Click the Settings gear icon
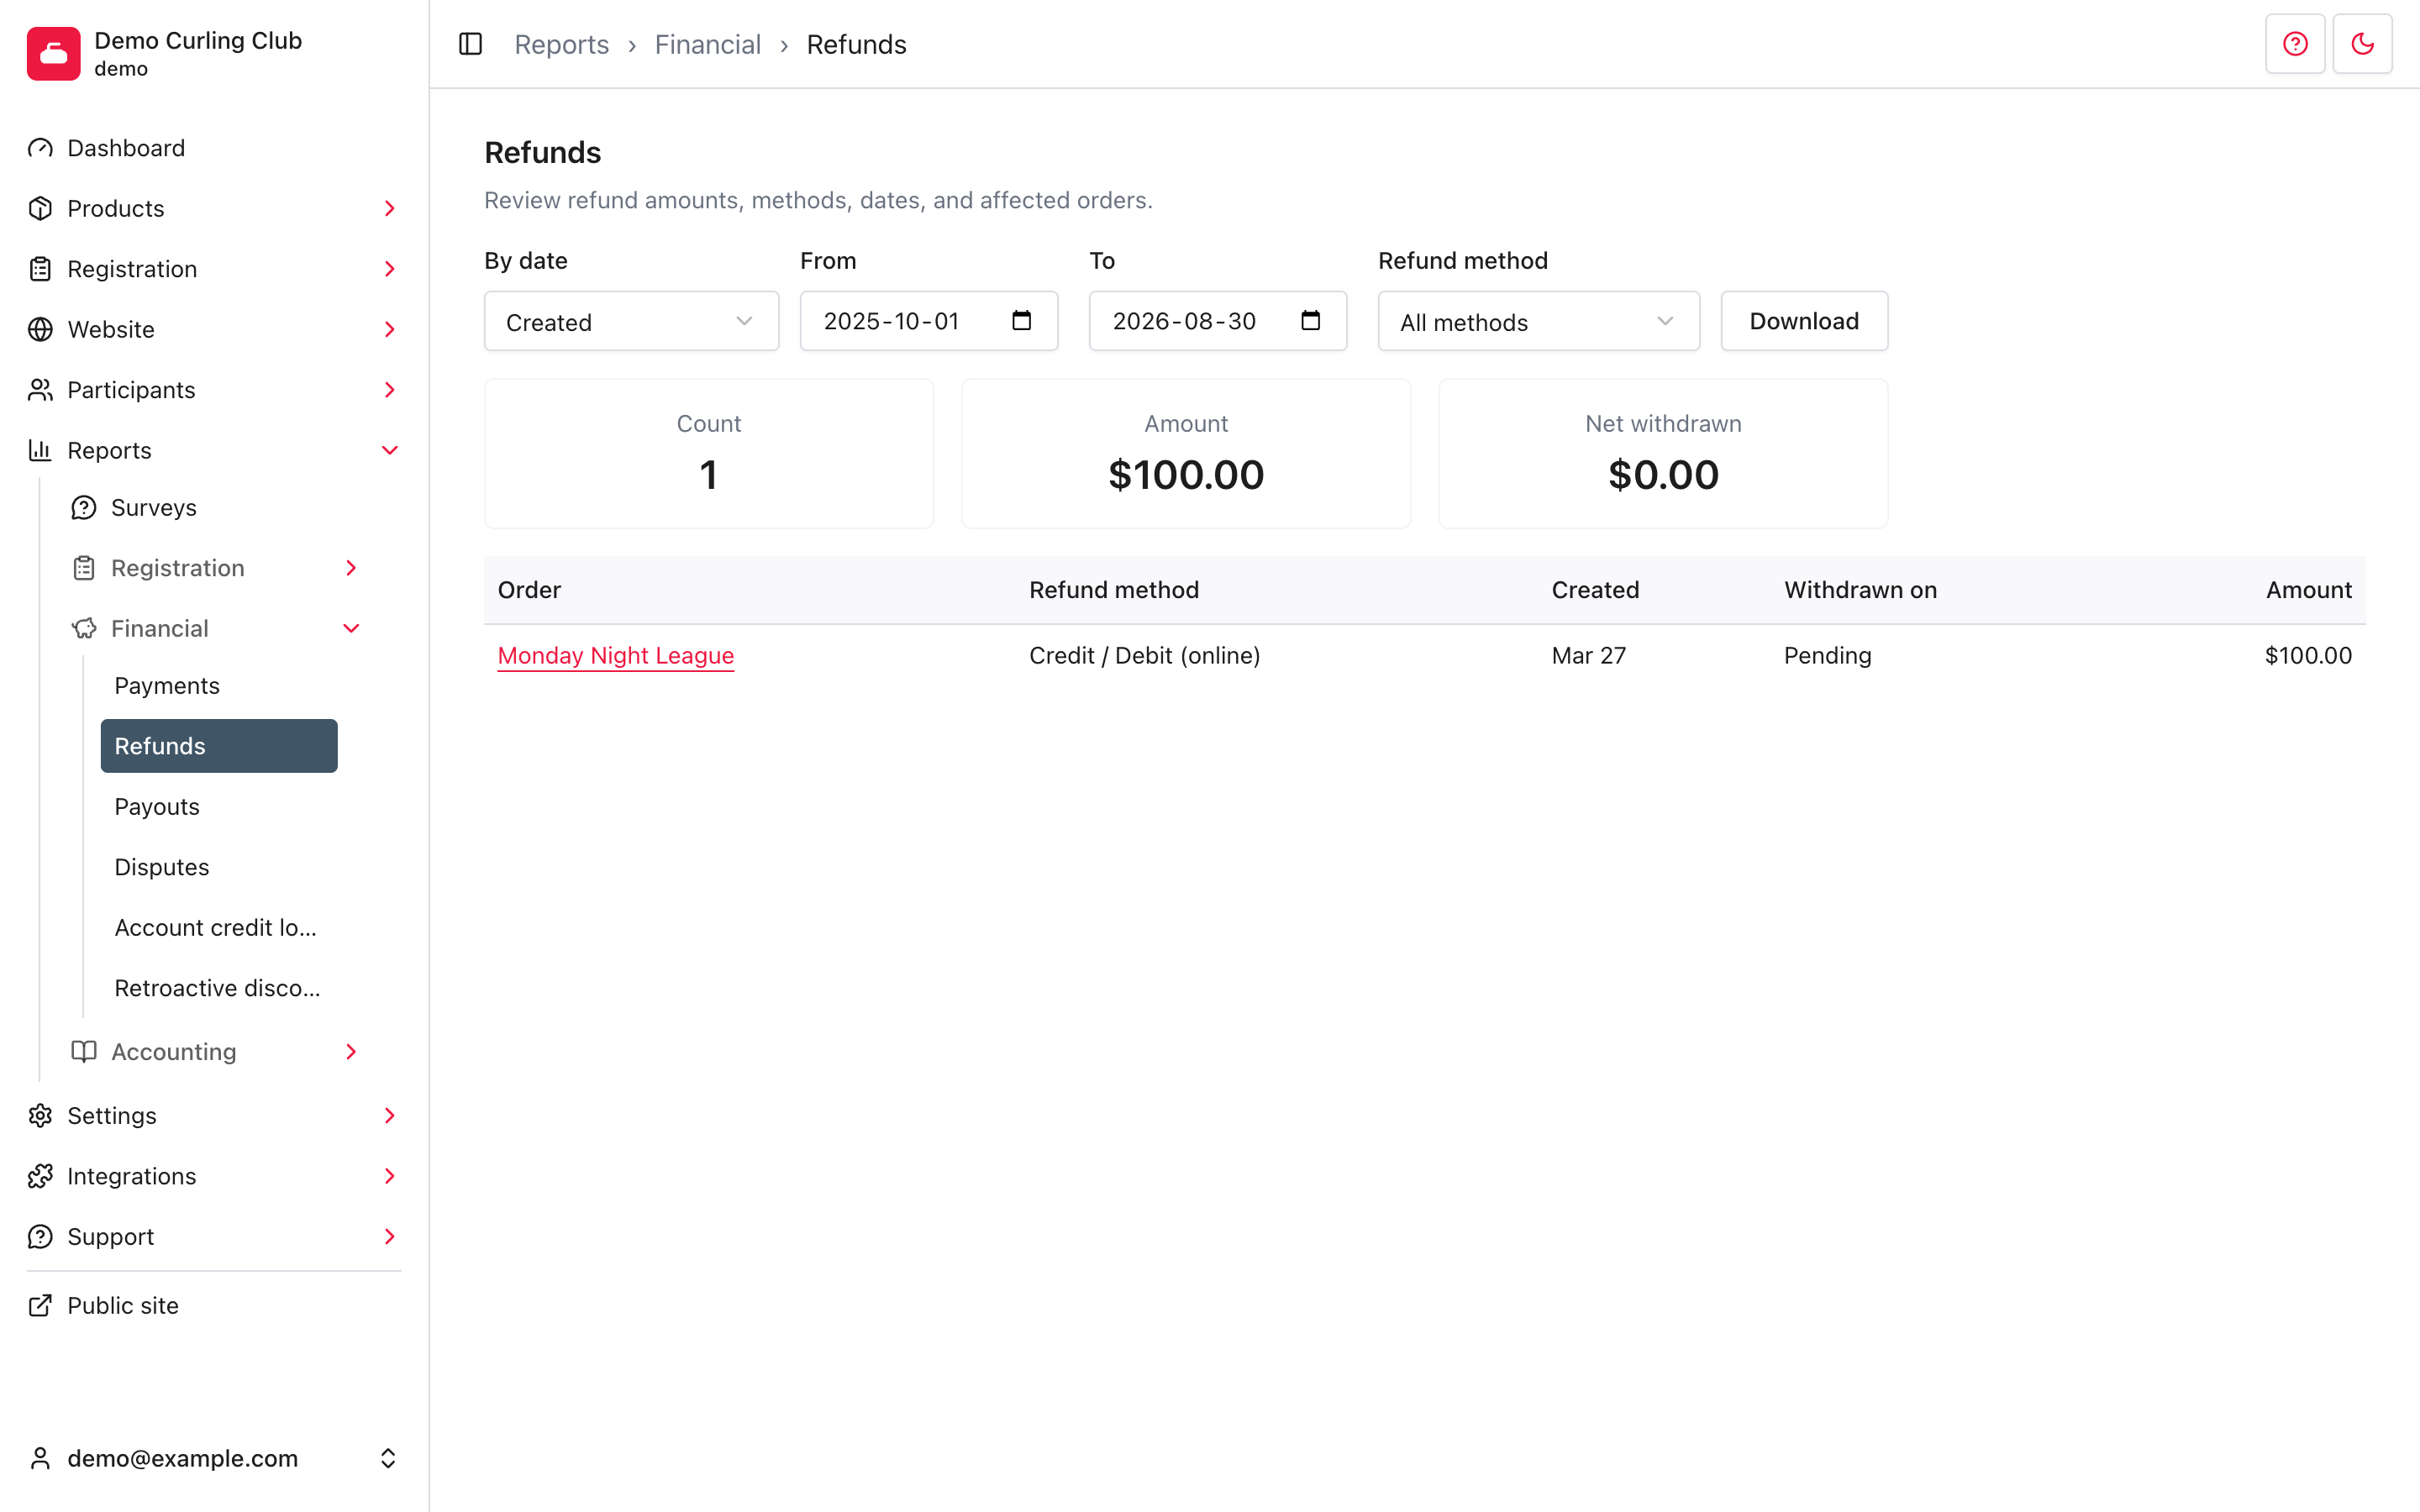 [x=40, y=1115]
